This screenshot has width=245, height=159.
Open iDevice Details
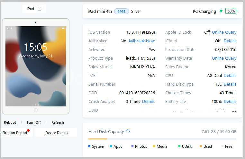click(x=56, y=132)
